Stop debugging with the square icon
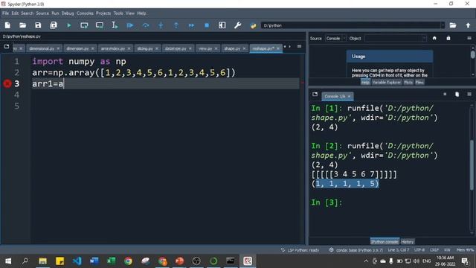This screenshot has height=268, width=476. click(207, 25)
